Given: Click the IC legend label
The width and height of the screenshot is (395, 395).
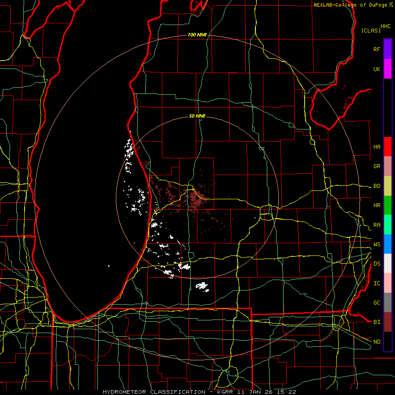Looking at the screenshot, I should click(x=377, y=284).
